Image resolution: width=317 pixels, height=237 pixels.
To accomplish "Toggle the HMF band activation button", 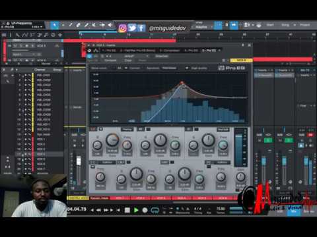I will coord(172,162).
